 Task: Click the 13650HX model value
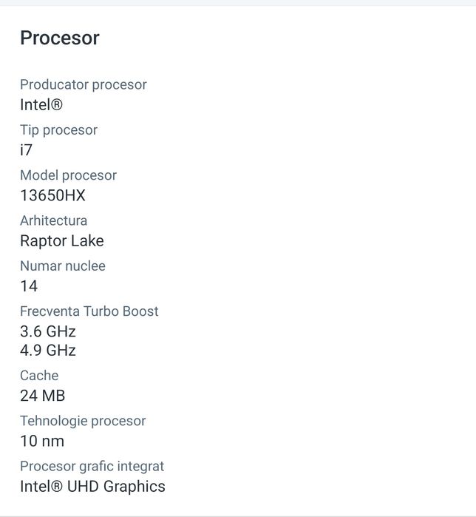click(52, 195)
